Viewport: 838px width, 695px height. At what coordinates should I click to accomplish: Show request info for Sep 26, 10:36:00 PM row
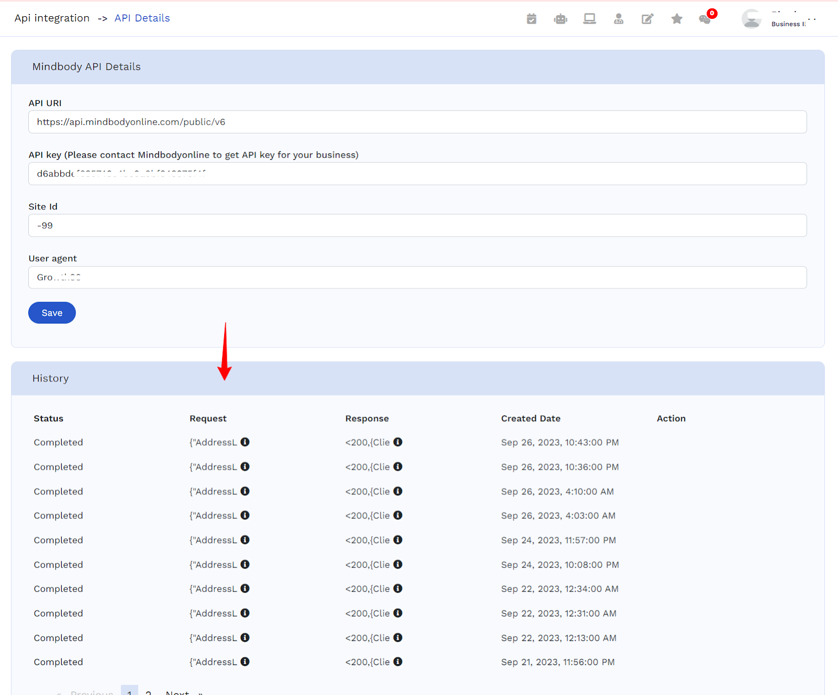245,467
